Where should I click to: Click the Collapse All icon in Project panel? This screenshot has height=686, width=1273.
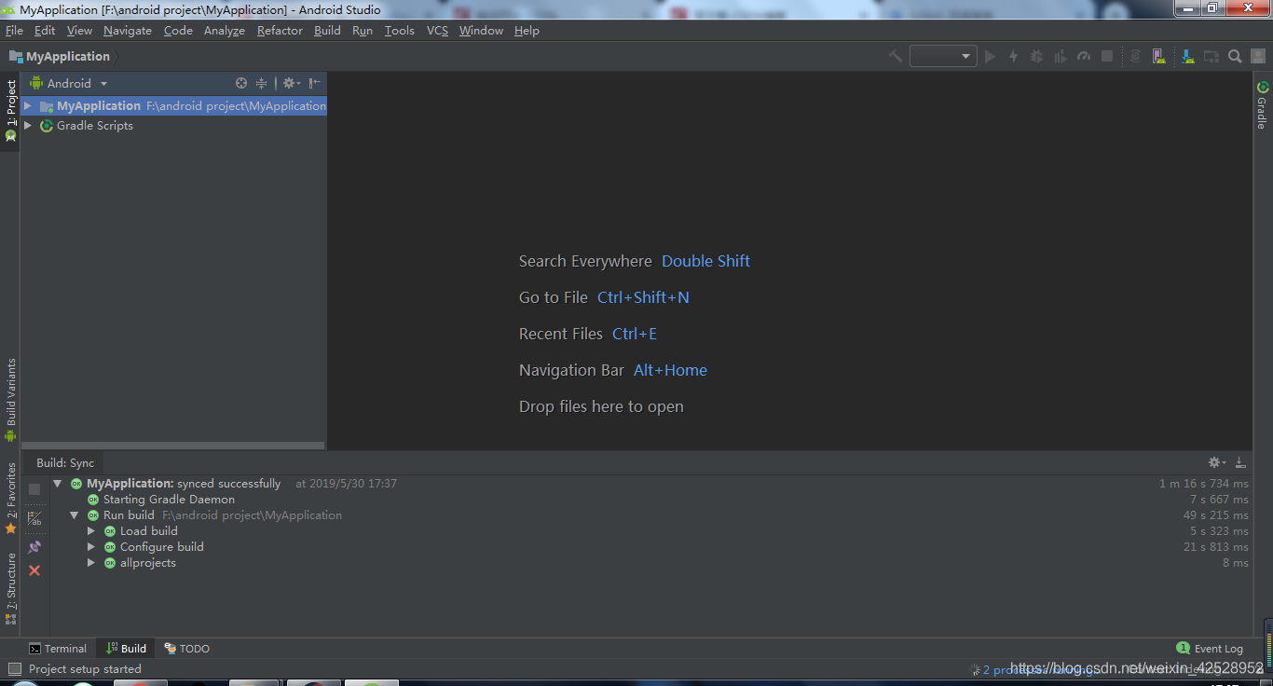[261, 83]
